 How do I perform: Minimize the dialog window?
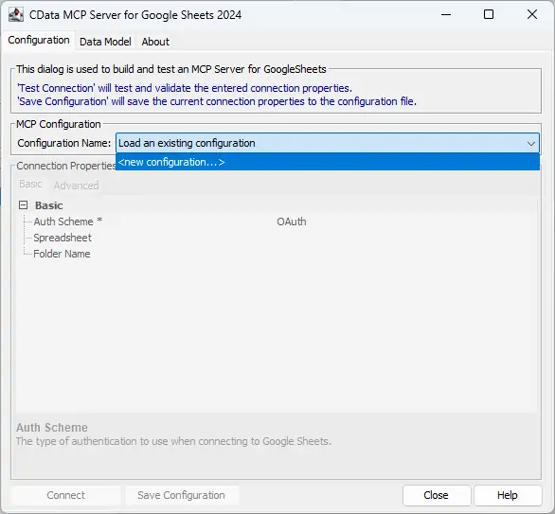446,14
